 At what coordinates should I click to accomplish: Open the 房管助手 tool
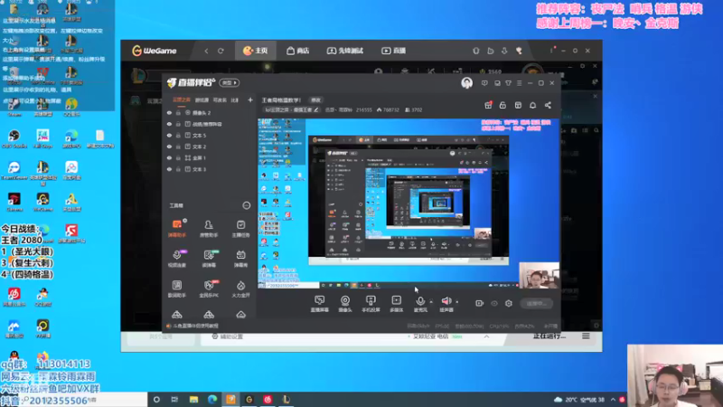click(209, 229)
